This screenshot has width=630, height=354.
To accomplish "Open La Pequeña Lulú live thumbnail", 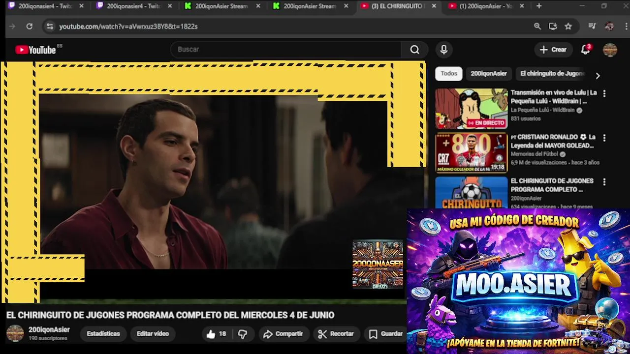I will pyautogui.click(x=471, y=109).
